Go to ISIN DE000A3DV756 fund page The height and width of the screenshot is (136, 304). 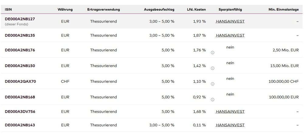pos(20,112)
